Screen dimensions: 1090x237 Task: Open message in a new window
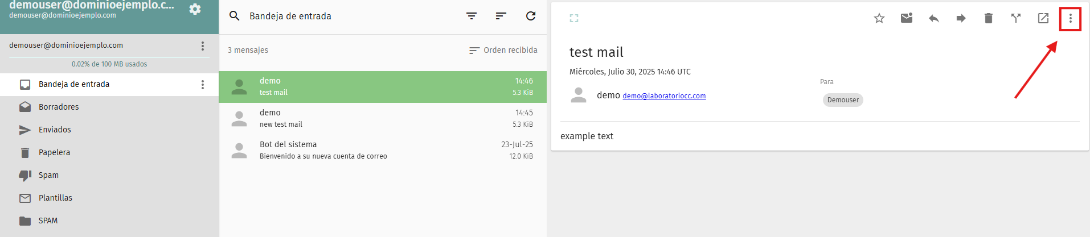coord(1043,18)
